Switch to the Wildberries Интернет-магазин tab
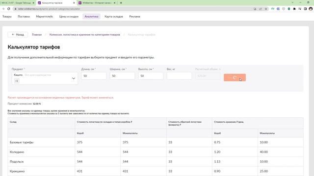Image resolution: width=314 pixels, height=176 pixels. point(97,3)
